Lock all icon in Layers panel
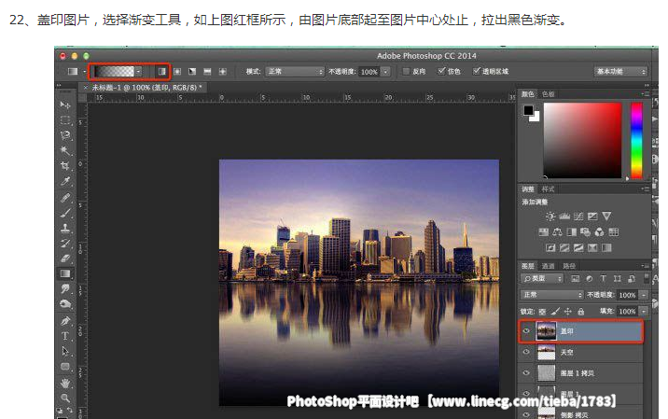668x419 pixels. tap(581, 312)
